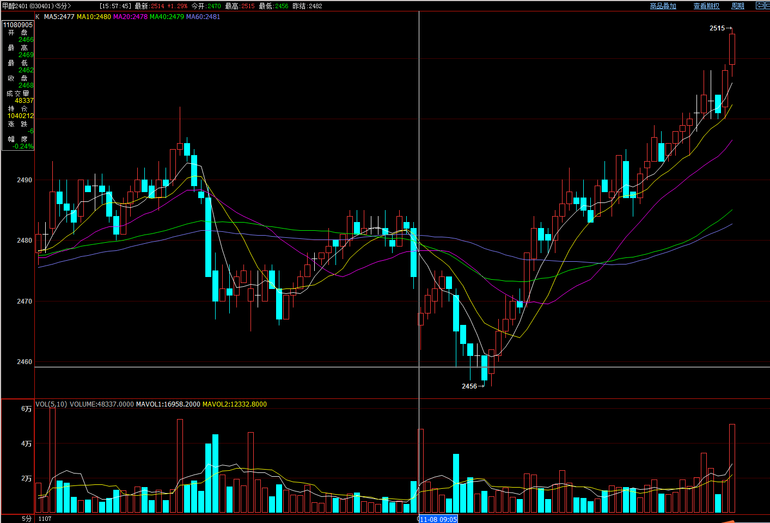770x523 pixels.
Task: Click the MAVOL2 volume average label
Action: pyautogui.click(x=234, y=404)
